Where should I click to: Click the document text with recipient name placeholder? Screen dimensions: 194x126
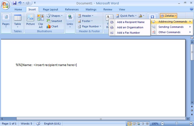coord(46,65)
